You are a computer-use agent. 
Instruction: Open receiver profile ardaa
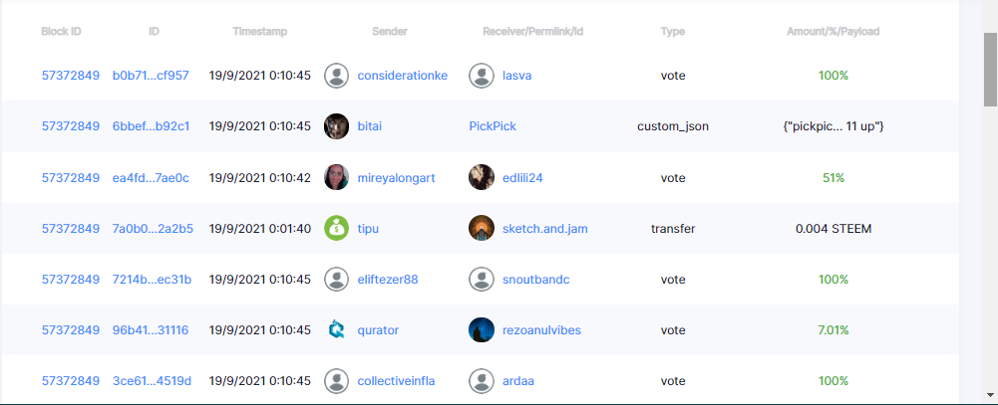pos(517,380)
